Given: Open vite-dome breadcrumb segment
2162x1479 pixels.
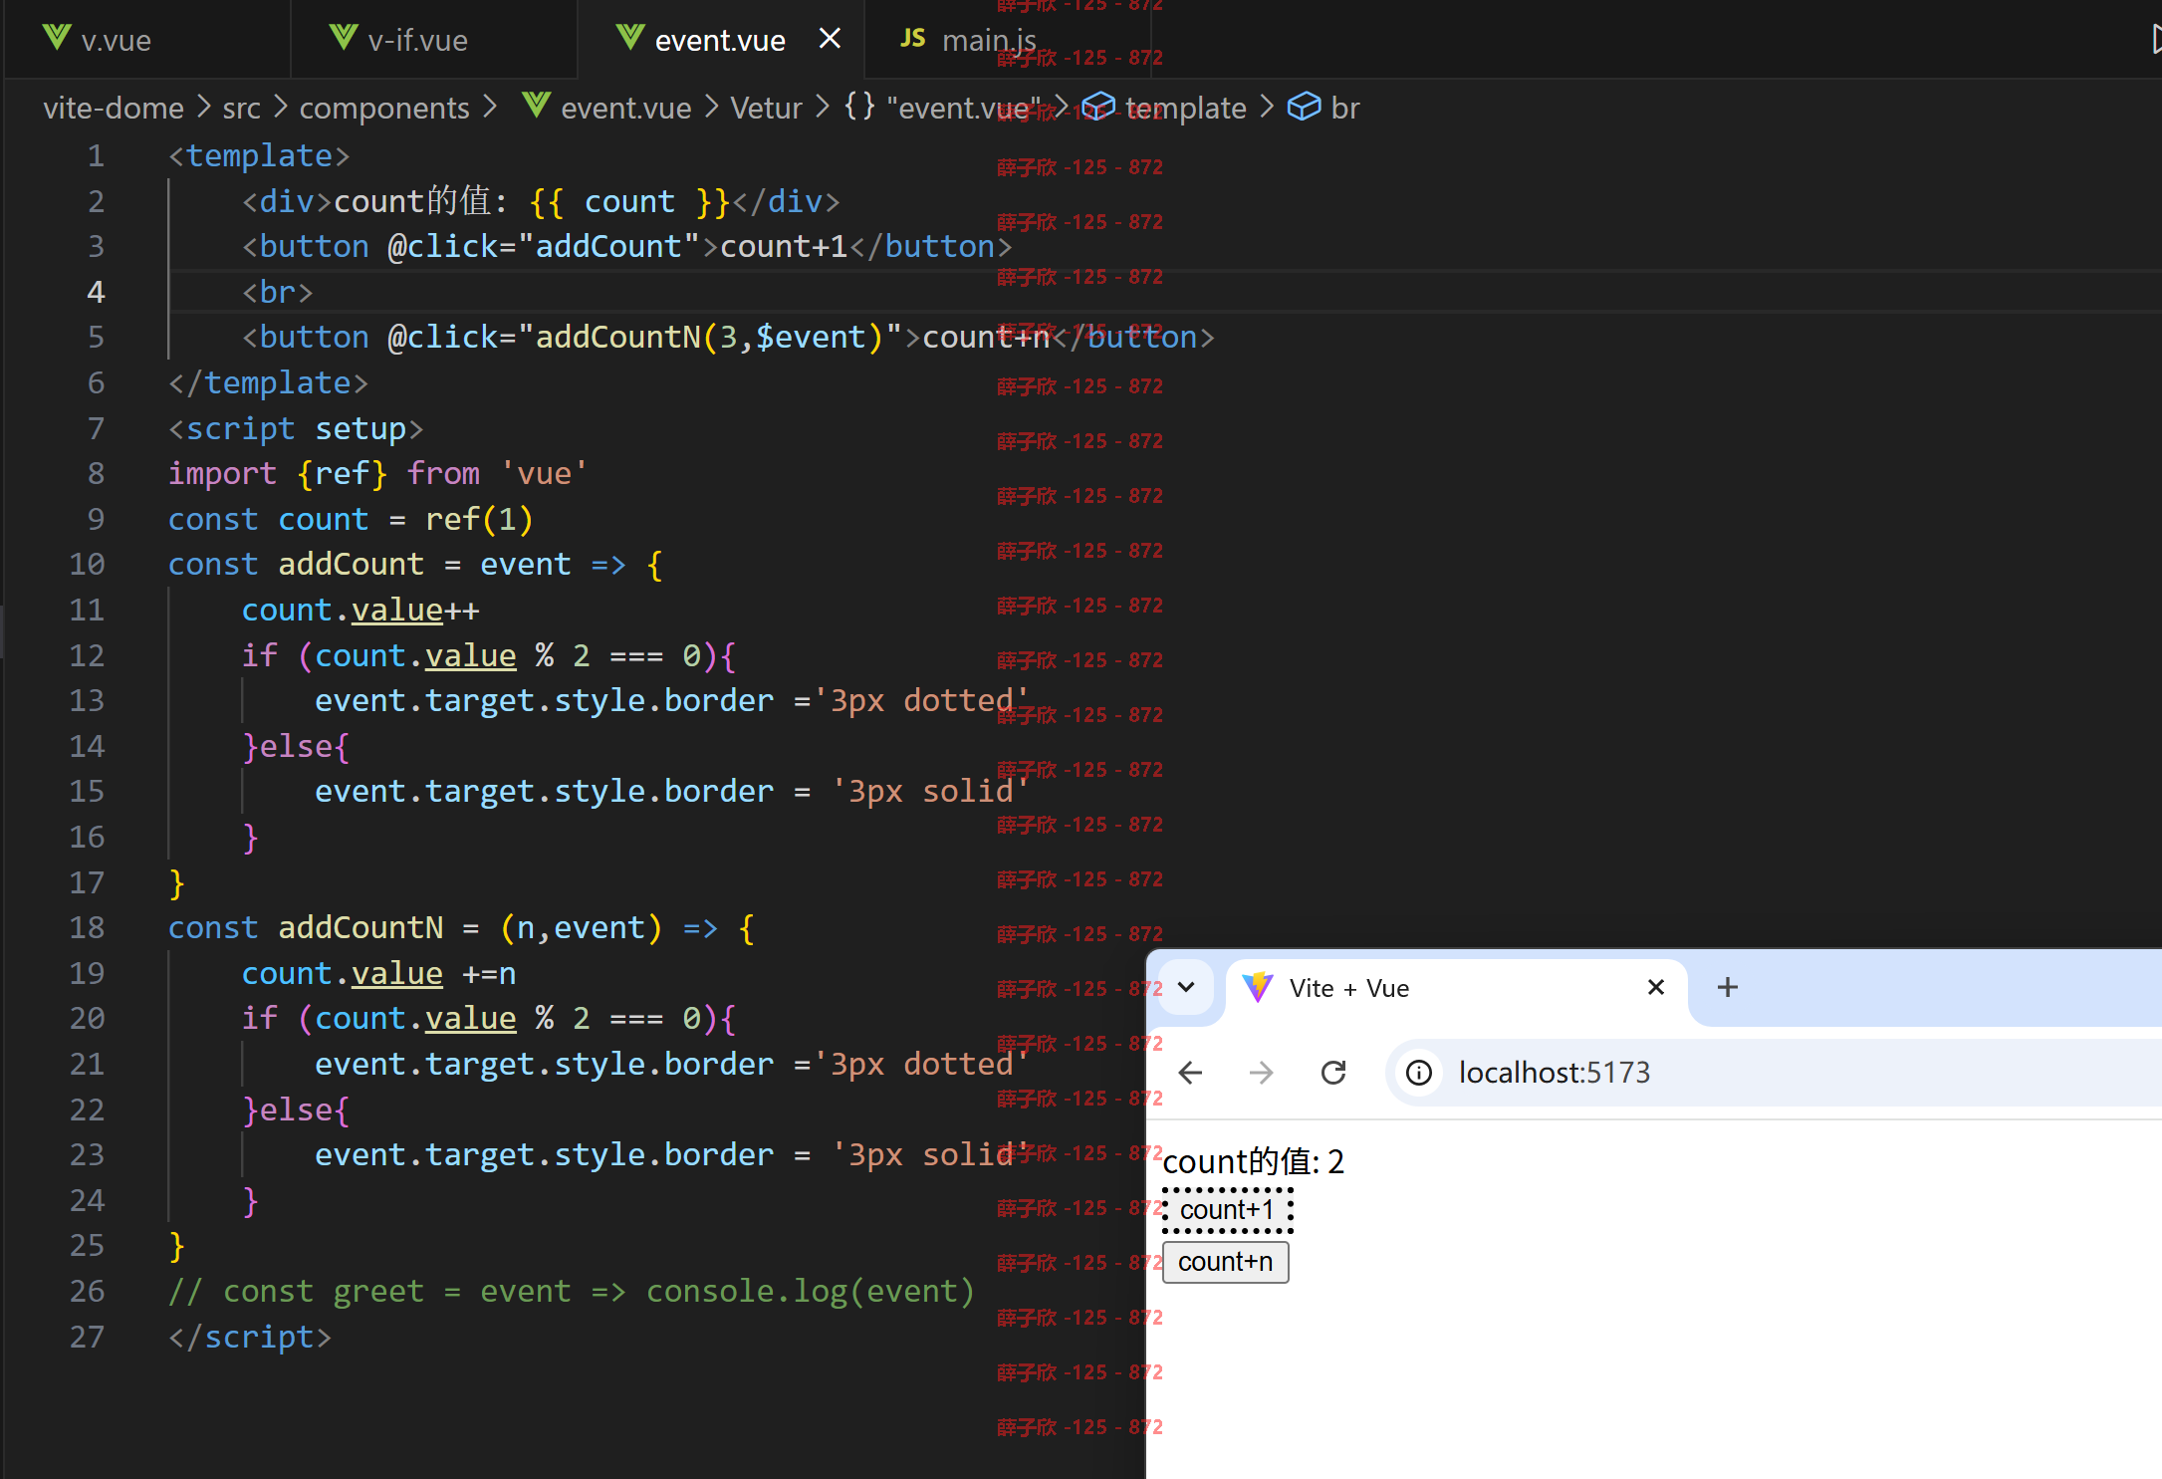Looking at the screenshot, I should pos(114,108).
